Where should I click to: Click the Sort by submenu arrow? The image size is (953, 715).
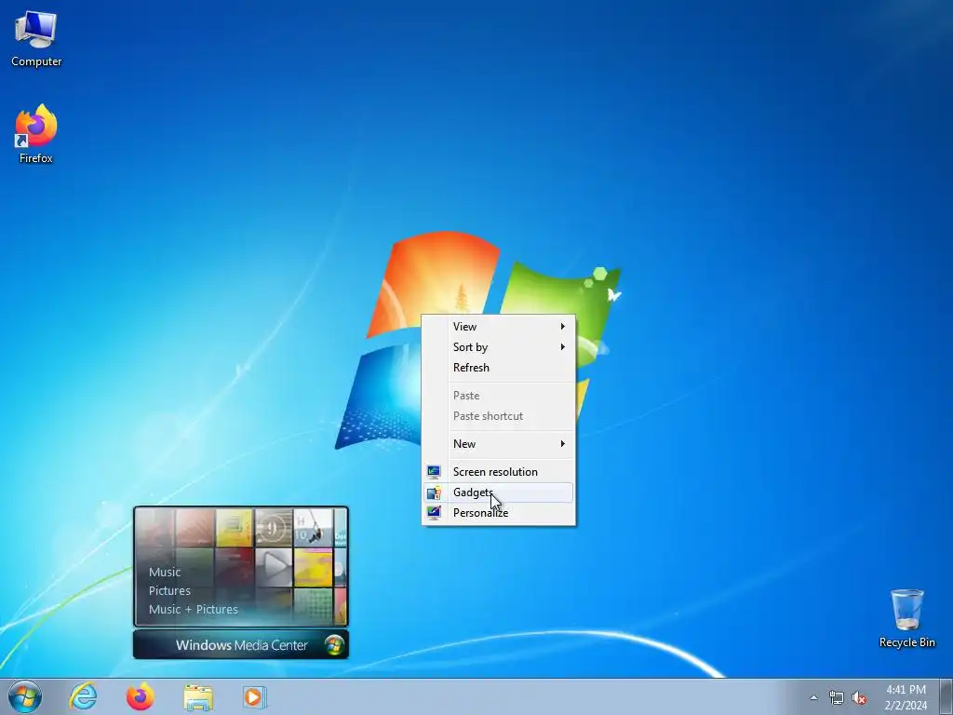pyautogui.click(x=563, y=347)
